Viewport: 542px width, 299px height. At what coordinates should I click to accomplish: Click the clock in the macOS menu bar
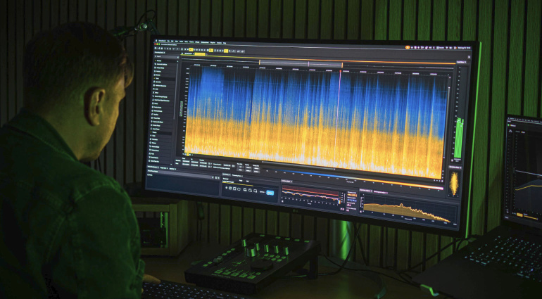point(464,48)
